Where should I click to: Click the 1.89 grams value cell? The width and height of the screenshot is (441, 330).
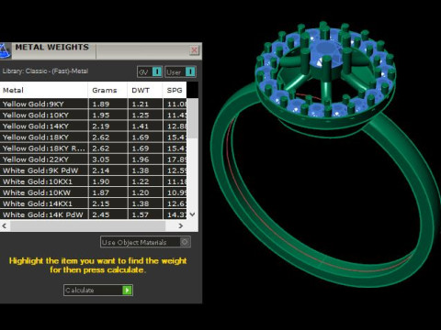click(x=108, y=104)
